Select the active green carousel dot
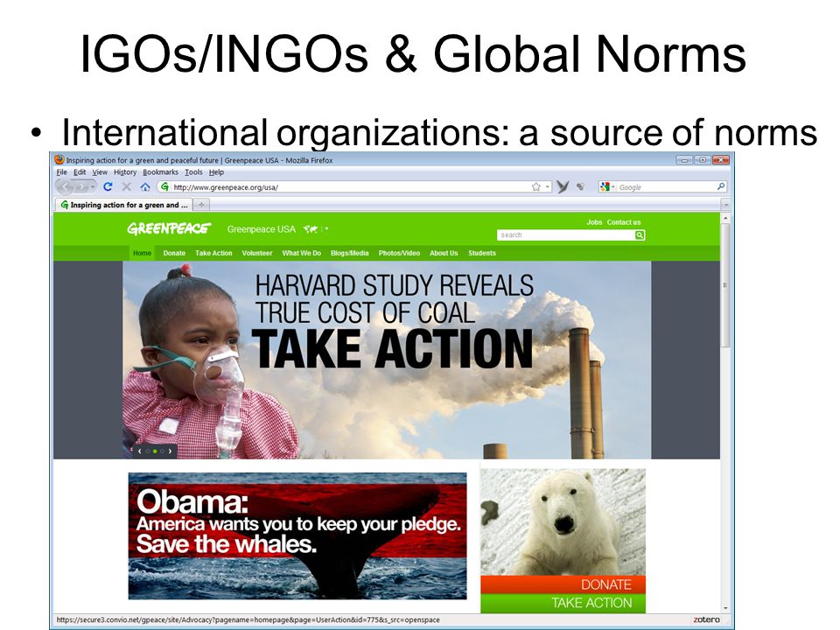The height and width of the screenshot is (630, 840). tap(155, 451)
